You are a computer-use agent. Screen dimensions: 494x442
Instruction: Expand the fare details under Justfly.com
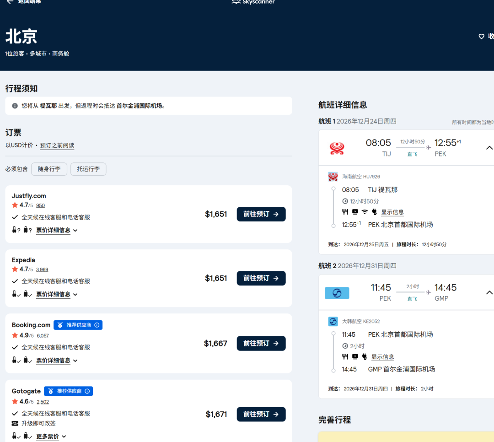click(57, 230)
